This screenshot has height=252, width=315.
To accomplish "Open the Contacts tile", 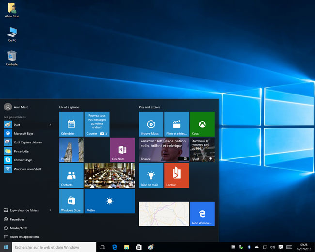I will tap(71, 175).
